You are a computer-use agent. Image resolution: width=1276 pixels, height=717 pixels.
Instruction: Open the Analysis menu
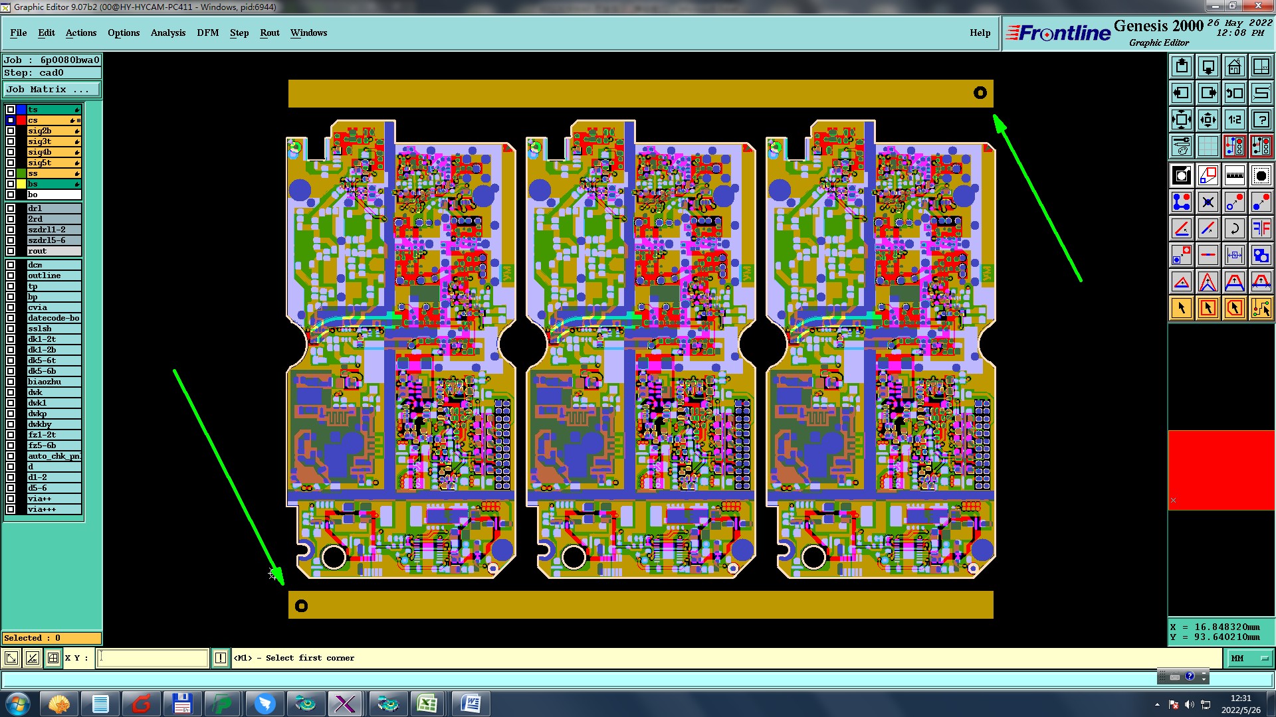tap(167, 33)
